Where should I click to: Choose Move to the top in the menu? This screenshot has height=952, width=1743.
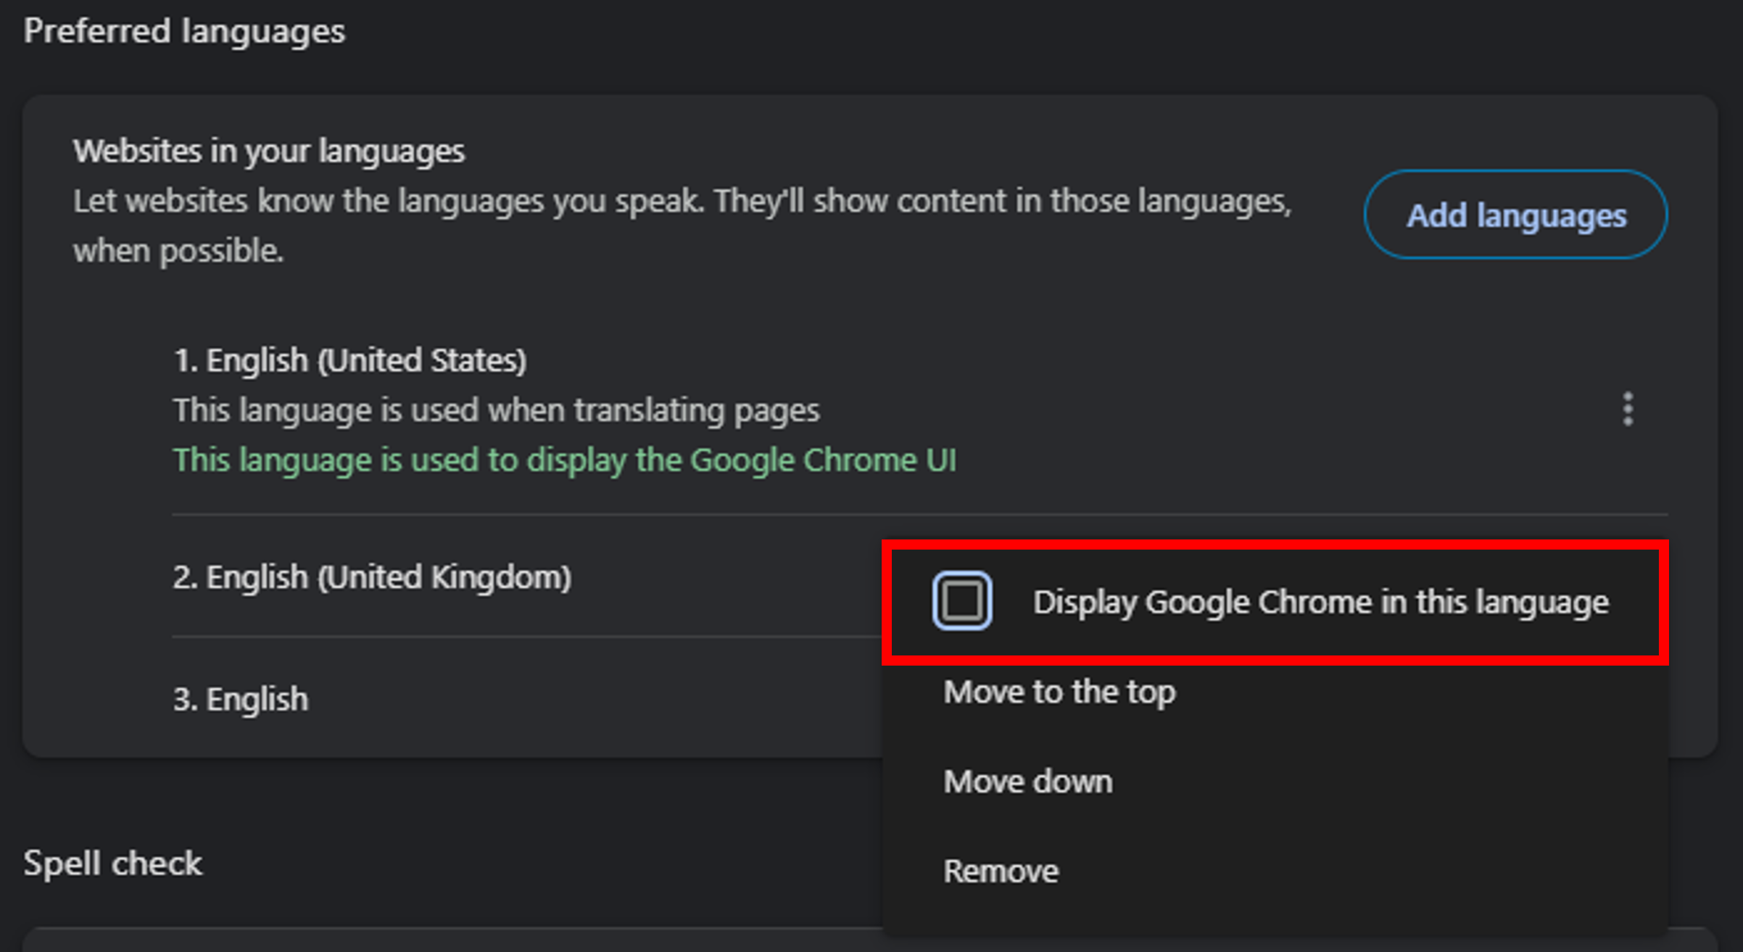[x=1059, y=692]
